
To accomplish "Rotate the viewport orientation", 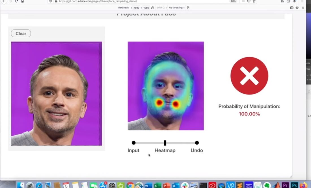I will coord(153,8).
